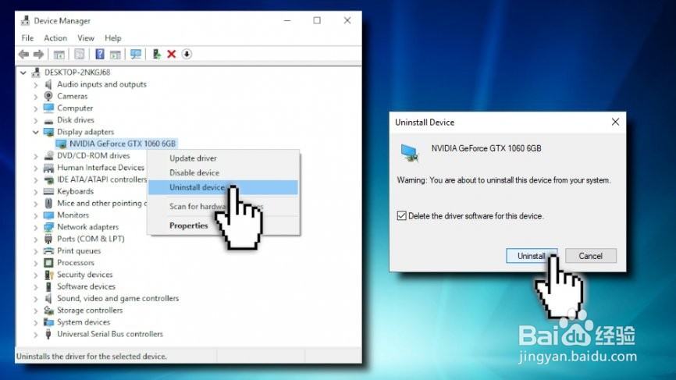Click the red X Uninstall device toolbar icon
Image resolution: width=676 pixels, height=380 pixels.
(172, 55)
